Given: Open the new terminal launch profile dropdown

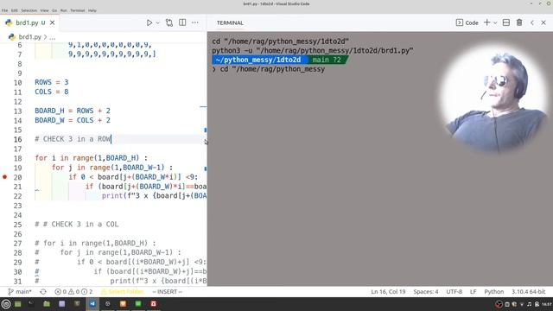Looking at the screenshot, I should click(495, 23).
